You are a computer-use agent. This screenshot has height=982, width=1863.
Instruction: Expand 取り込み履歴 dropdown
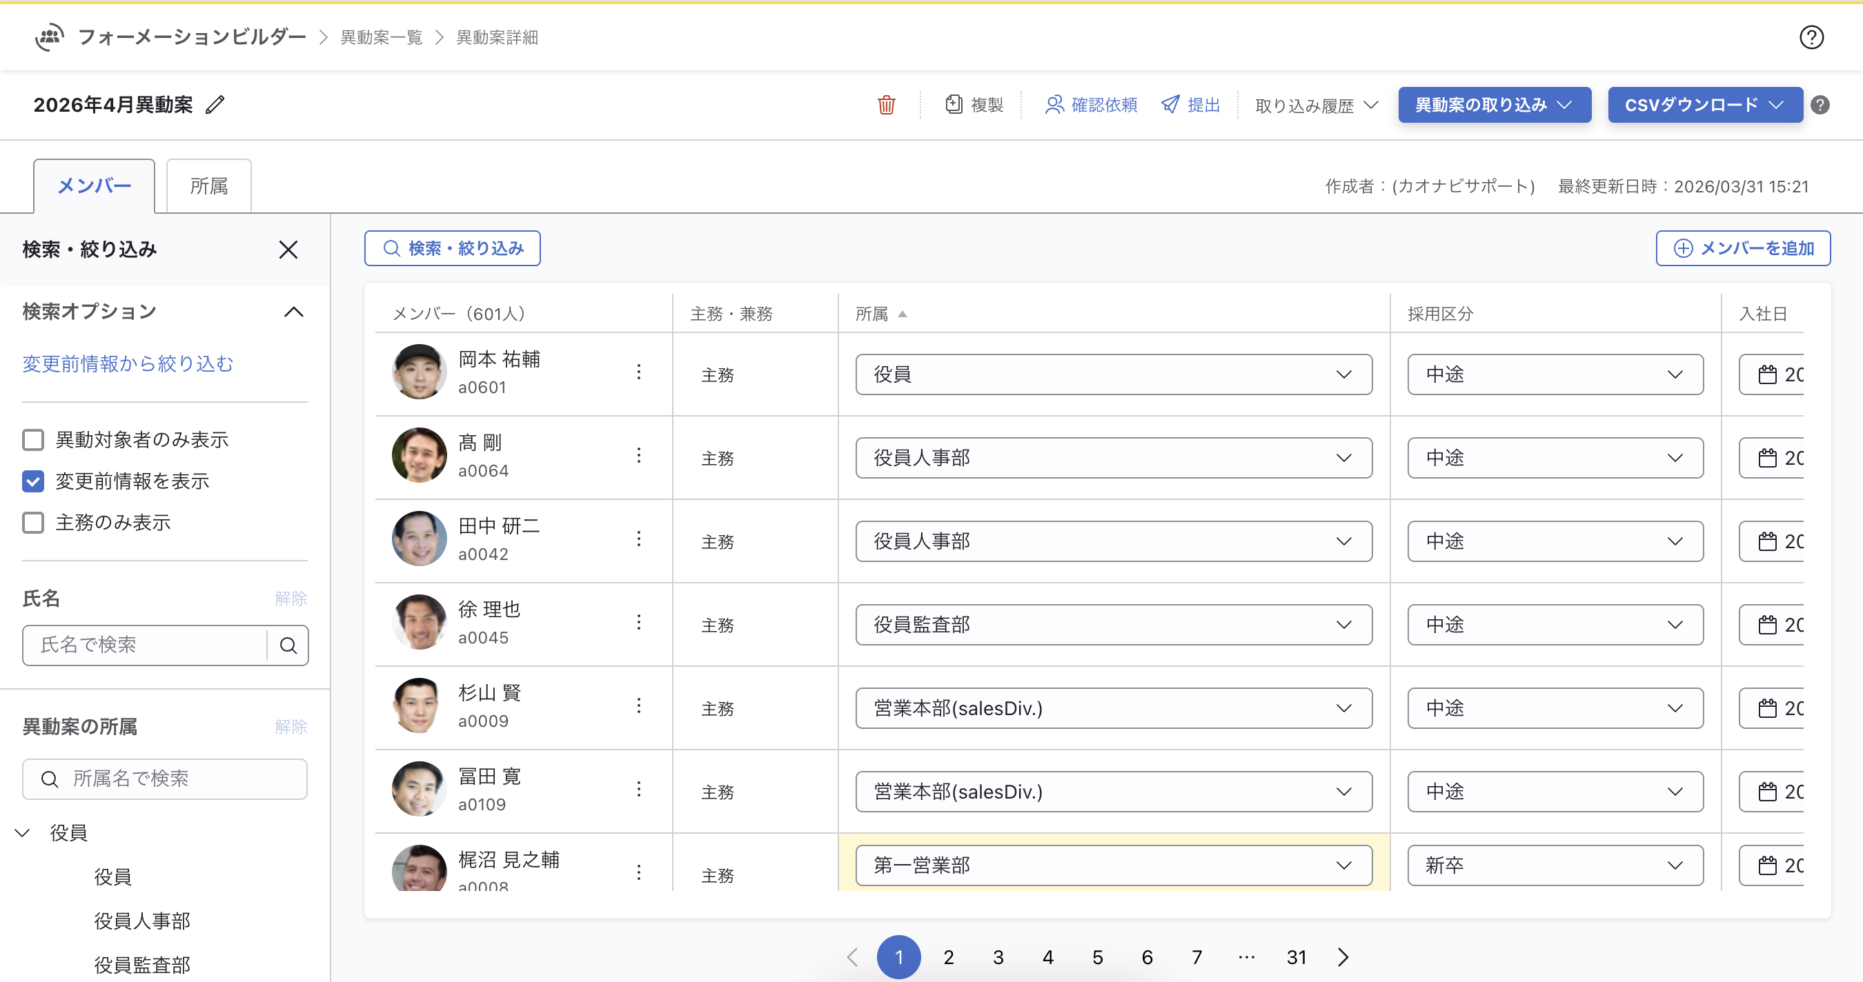point(1317,106)
